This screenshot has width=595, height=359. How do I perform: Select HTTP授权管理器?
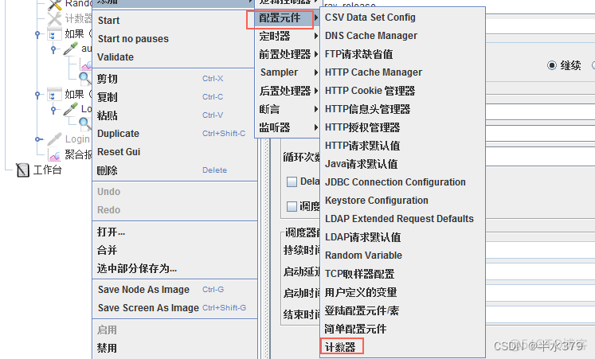coord(402,127)
